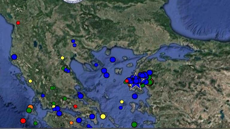Click the large blue star epicenter marker

point(136,82)
